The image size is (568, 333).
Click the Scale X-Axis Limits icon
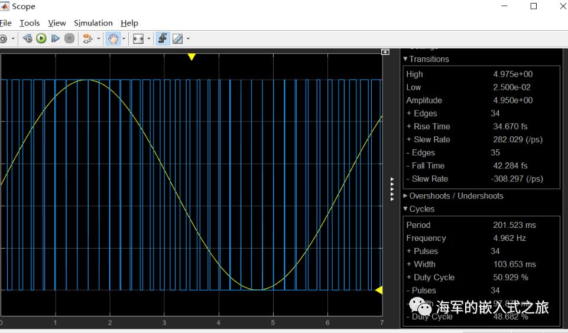click(x=138, y=38)
